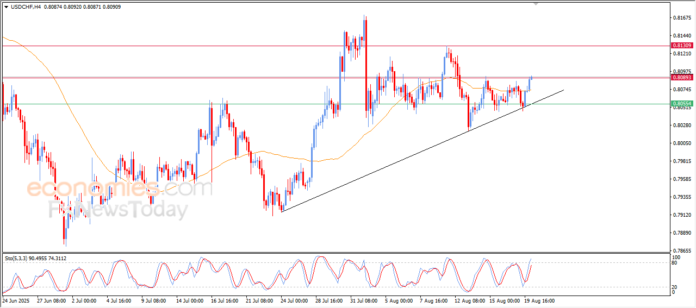Click stochastic scale label 80
696x308 pixels.
tap(675, 263)
